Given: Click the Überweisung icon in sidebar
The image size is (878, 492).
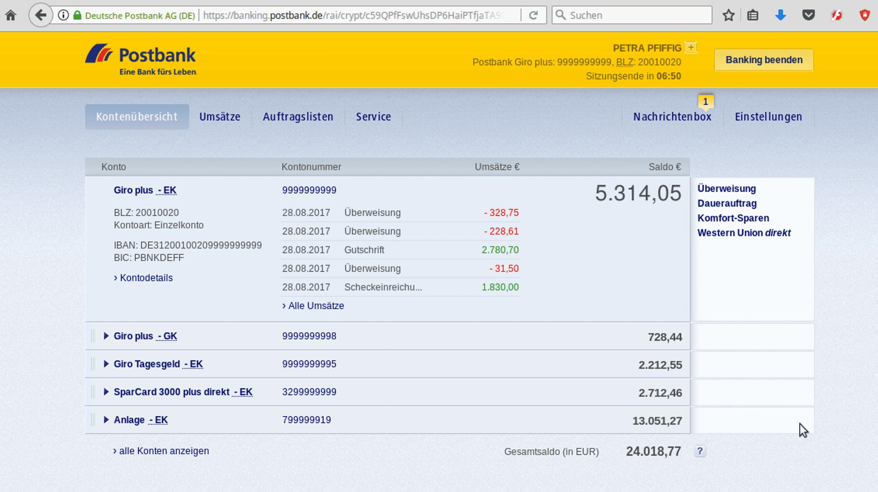Looking at the screenshot, I should 726,188.
